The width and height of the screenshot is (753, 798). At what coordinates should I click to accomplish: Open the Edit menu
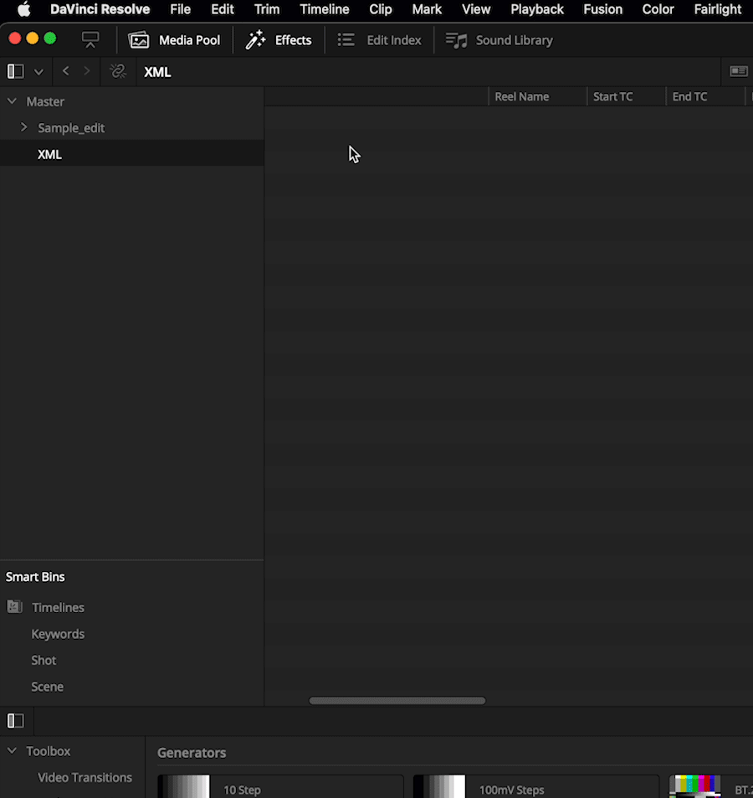point(223,9)
